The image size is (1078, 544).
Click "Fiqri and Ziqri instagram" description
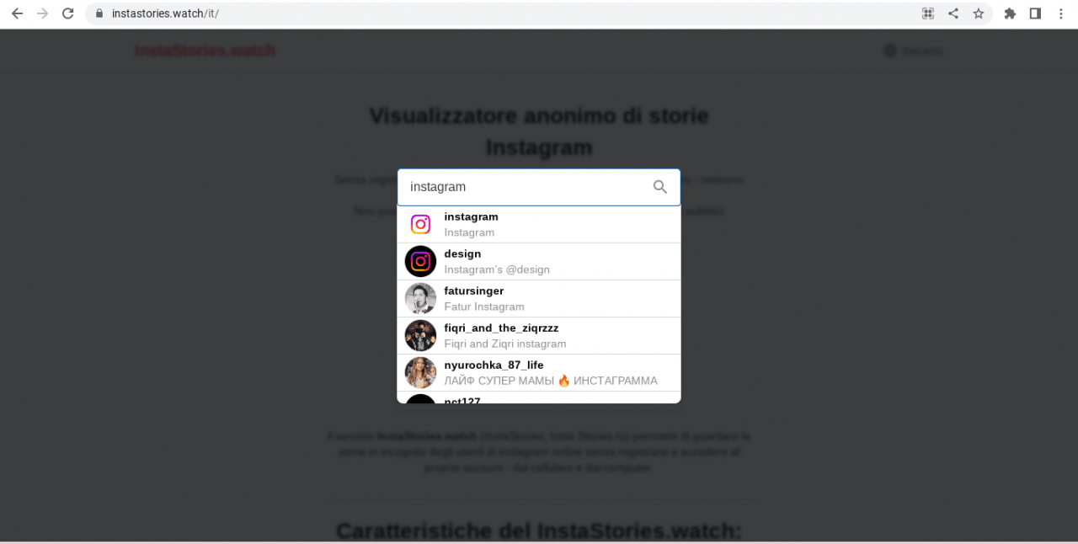(x=505, y=344)
